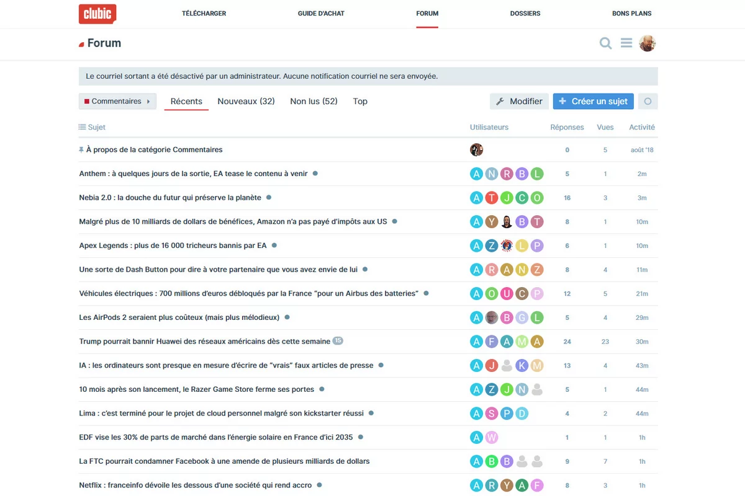This screenshot has width=745, height=496.
Task: Click the avatar in À propos de la catégorie row
Action: pyautogui.click(x=476, y=149)
